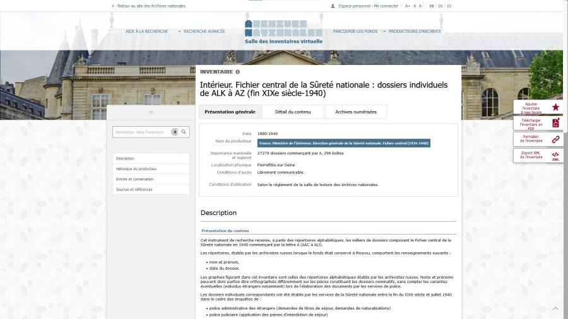
Task: Click Pierrefitte-sur-Seine location text
Action: point(276,165)
